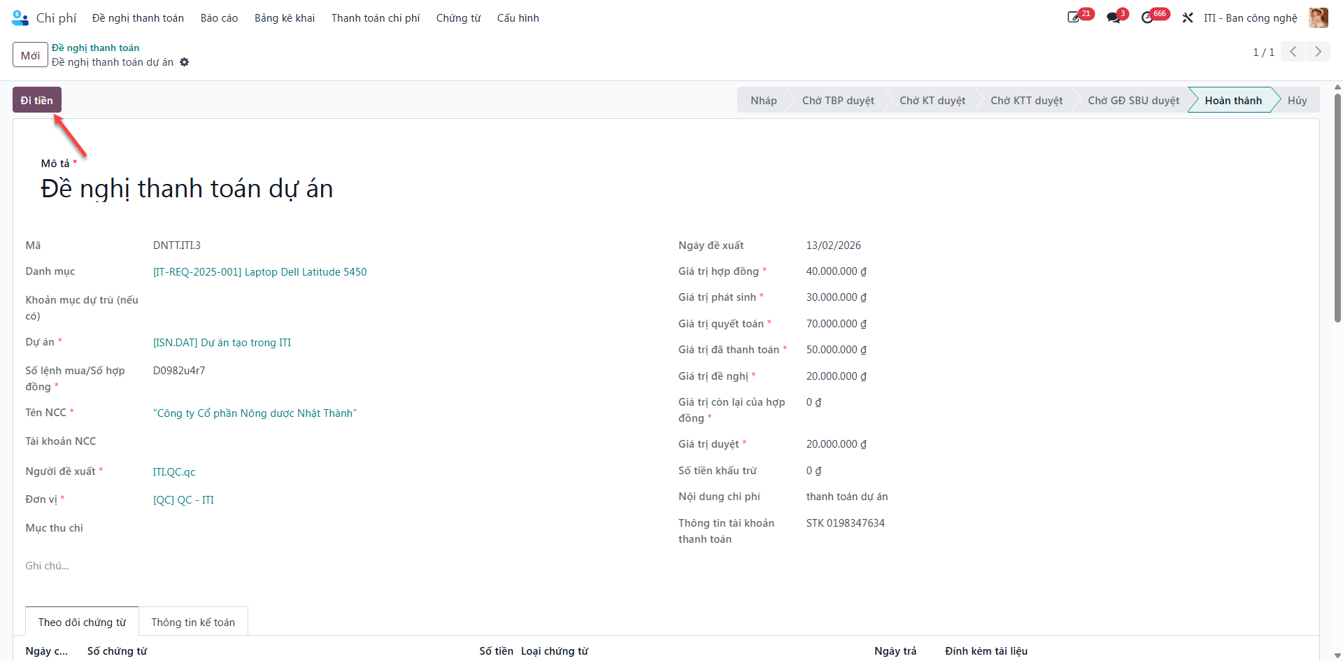Click the debug tools wrench icon
This screenshot has height=661, width=1343.
1188,17
